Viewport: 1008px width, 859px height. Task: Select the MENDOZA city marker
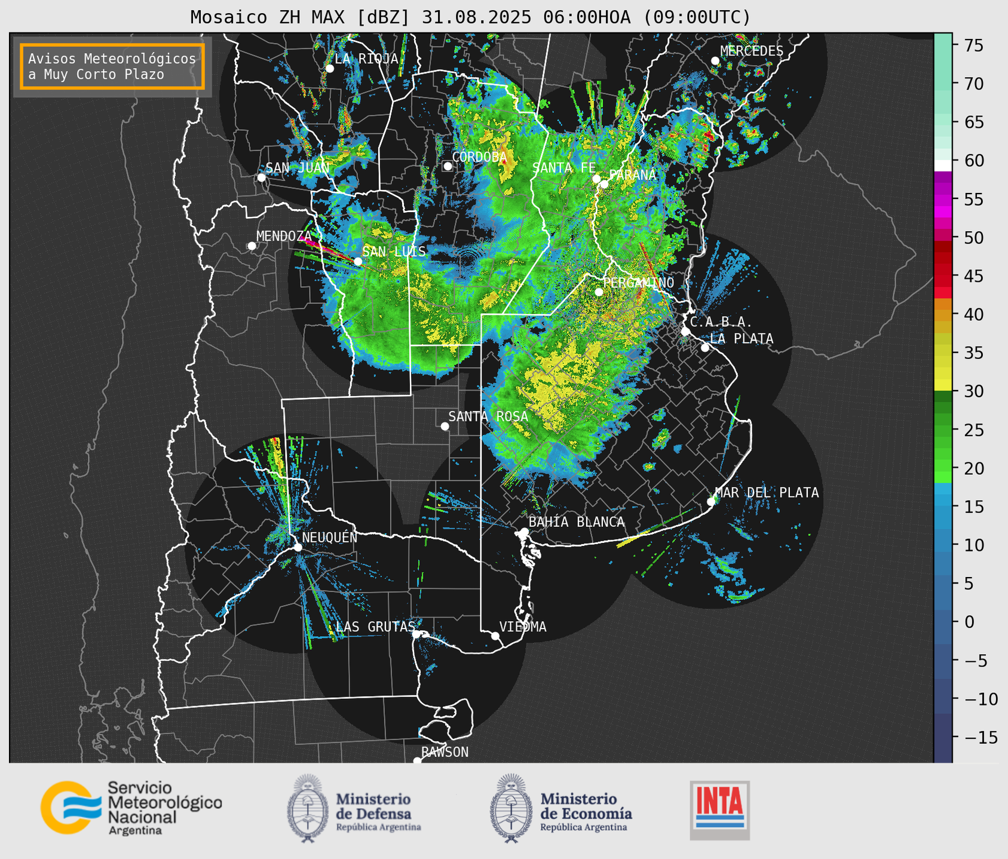click(252, 246)
